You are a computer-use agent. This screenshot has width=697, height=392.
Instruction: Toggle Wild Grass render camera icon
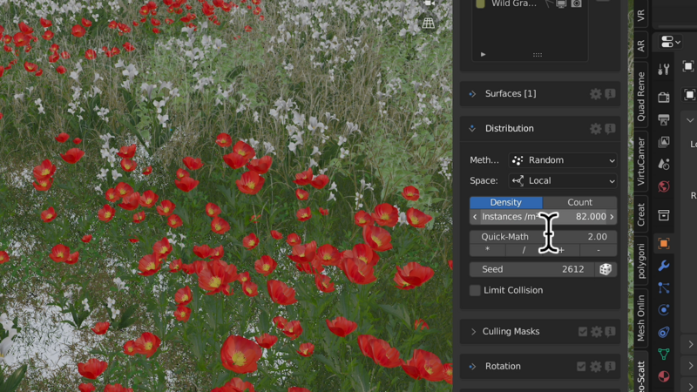pos(576,3)
